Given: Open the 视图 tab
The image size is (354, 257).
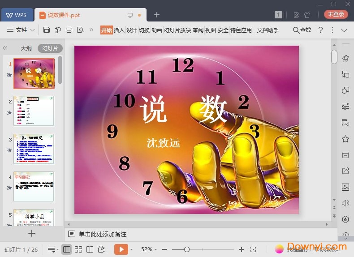Looking at the screenshot, I should point(211,30).
